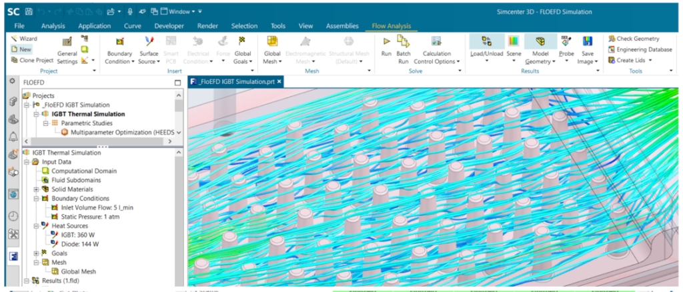Screen dimensions: 683x292
Task: Collapse the Boundary Conditions tree node
Action: (37, 199)
